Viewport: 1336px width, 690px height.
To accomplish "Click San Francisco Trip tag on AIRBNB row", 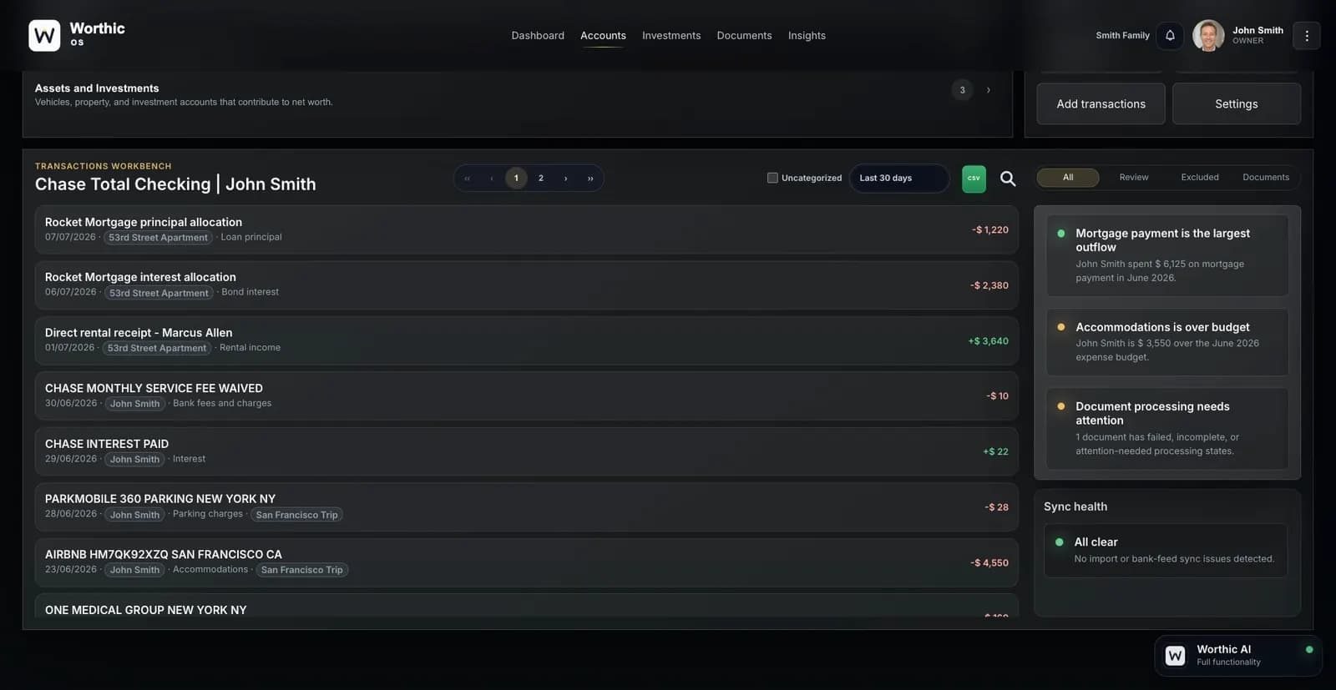I will 302,570.
